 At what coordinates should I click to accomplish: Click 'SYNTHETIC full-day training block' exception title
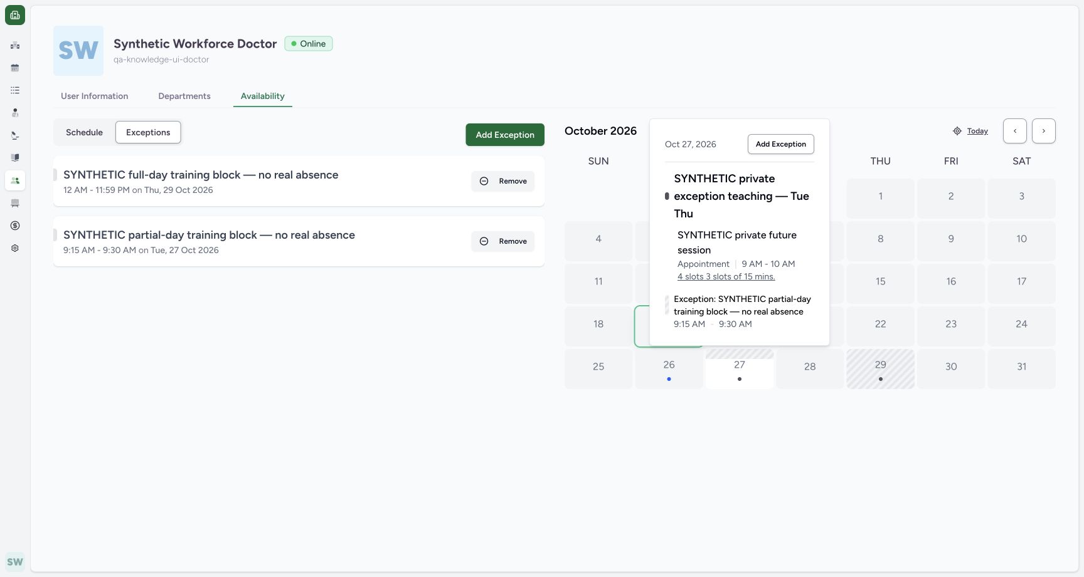201,175
